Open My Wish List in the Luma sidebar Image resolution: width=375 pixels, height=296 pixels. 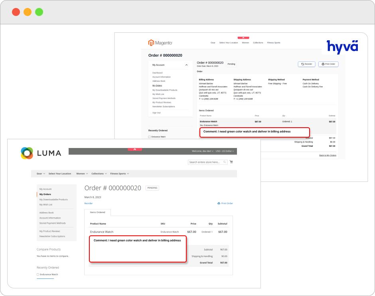click(45, 205)
